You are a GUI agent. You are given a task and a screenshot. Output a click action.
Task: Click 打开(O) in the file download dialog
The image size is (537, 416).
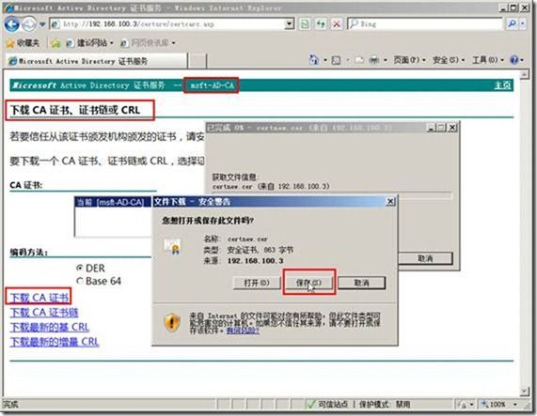coord(257,283)
